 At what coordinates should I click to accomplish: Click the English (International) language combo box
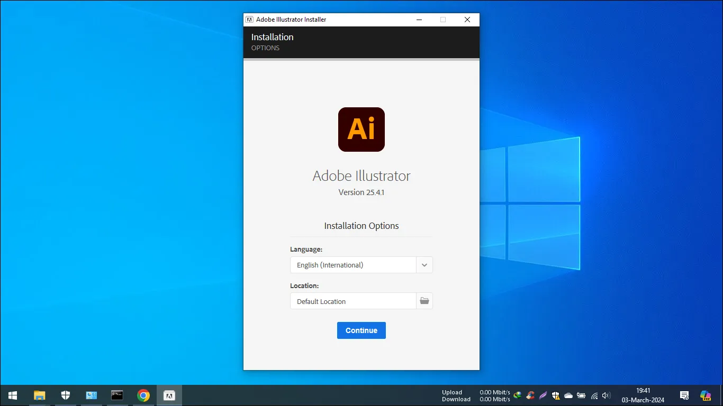353,265
